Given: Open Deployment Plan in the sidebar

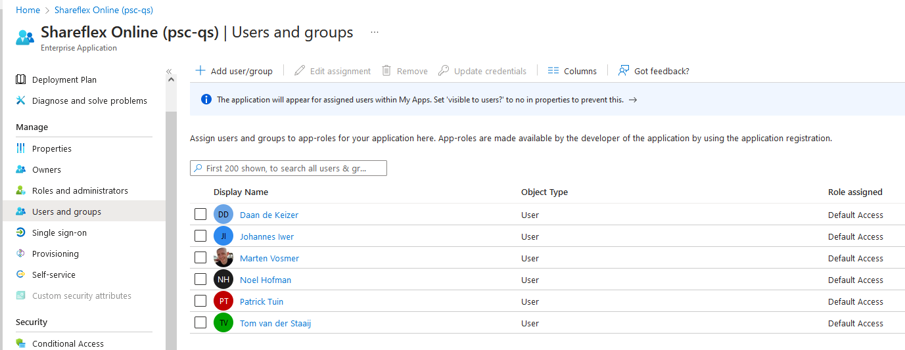Looking at the screenshot, I should coord(64,79).
